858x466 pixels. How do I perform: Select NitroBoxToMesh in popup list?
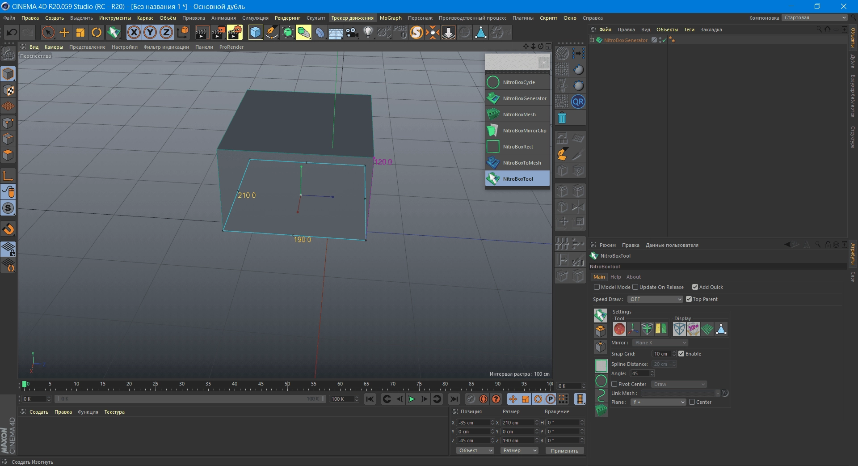click(x=517, y=163)
